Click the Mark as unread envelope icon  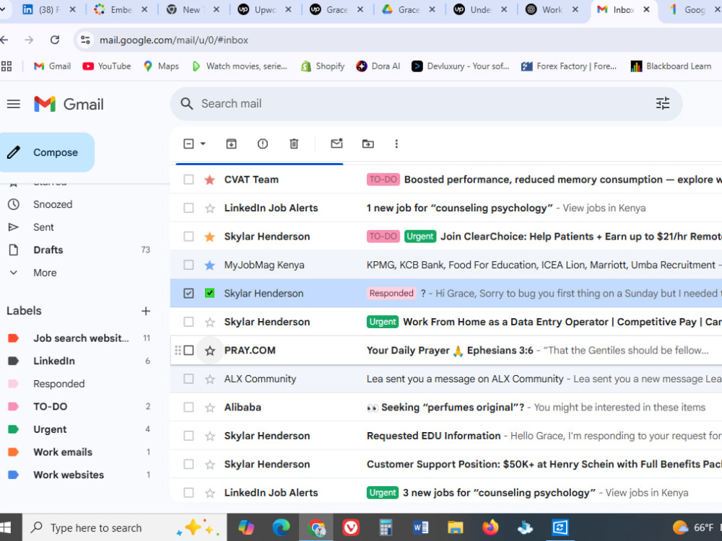[336, 144]
